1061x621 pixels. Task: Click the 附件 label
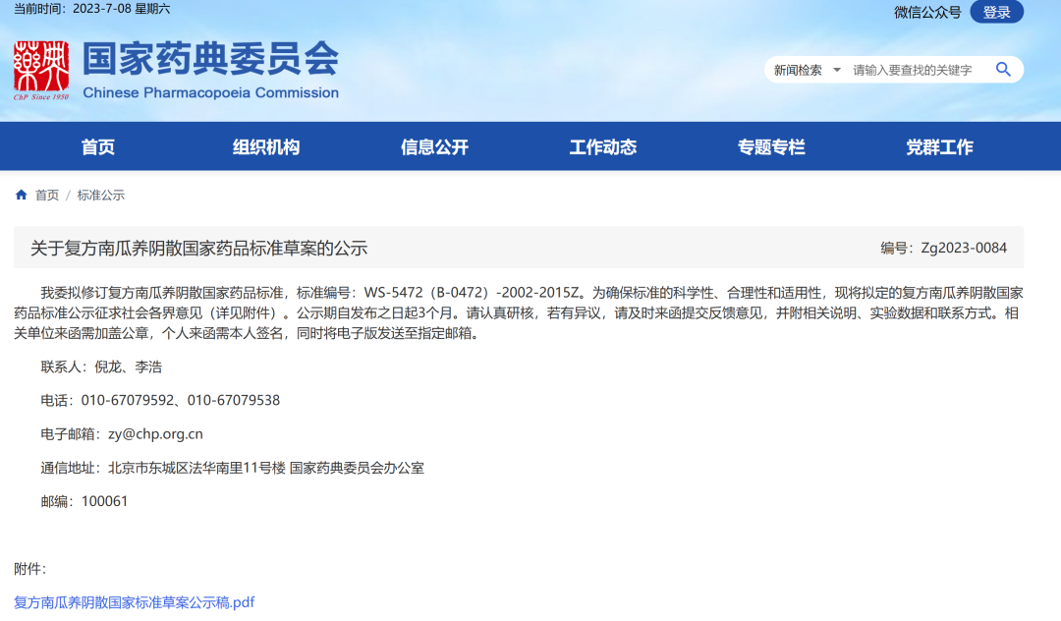click(x=29, y=569)
